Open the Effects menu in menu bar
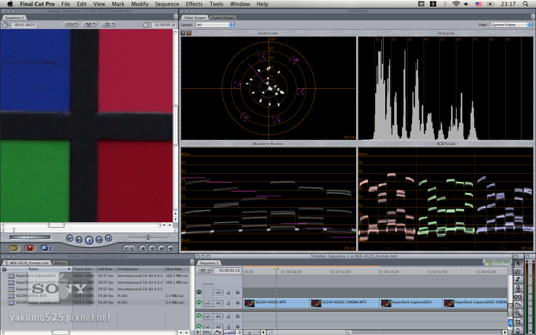This screenshot has height=335, width=536. (x=194, y=4)
